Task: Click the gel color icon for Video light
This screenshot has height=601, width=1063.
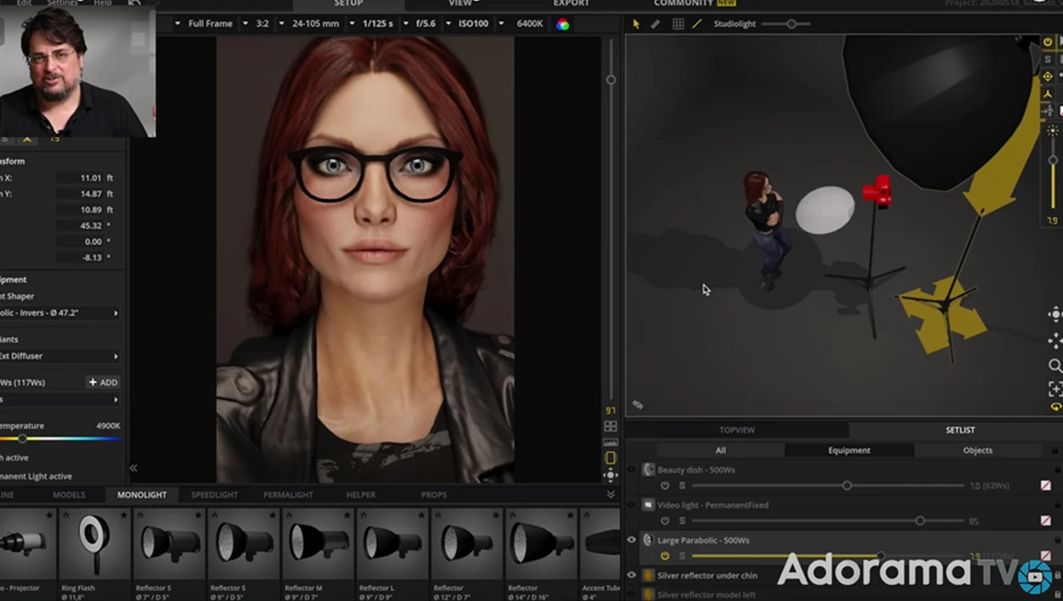Action: point(1045,521)
